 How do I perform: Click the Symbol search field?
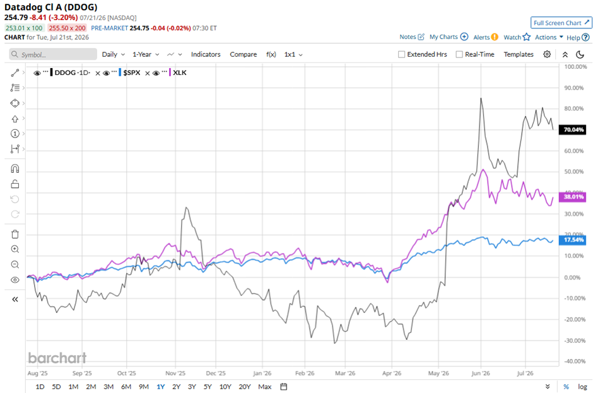click(x=53, y=54)
